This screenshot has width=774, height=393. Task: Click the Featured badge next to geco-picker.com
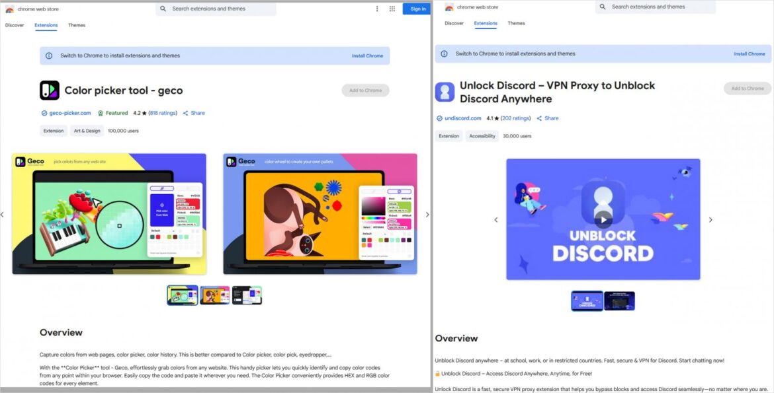point(112,112)
